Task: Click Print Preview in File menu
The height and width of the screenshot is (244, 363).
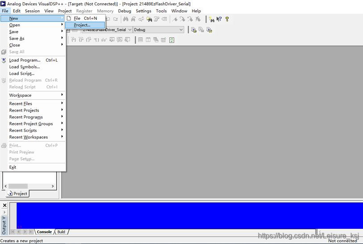Action: click(33, 152)
